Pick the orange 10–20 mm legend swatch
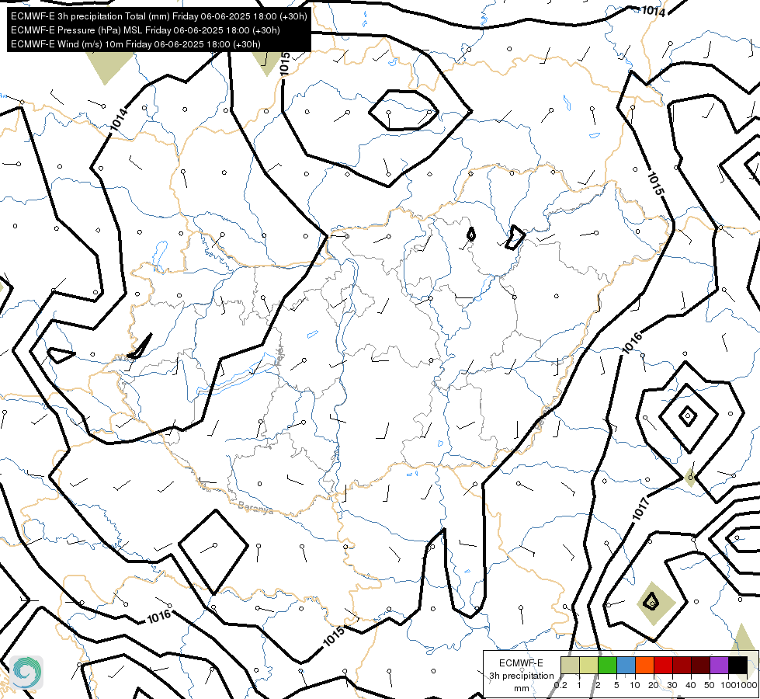Viewport: 760px width, 699px height. coord(644,665)
